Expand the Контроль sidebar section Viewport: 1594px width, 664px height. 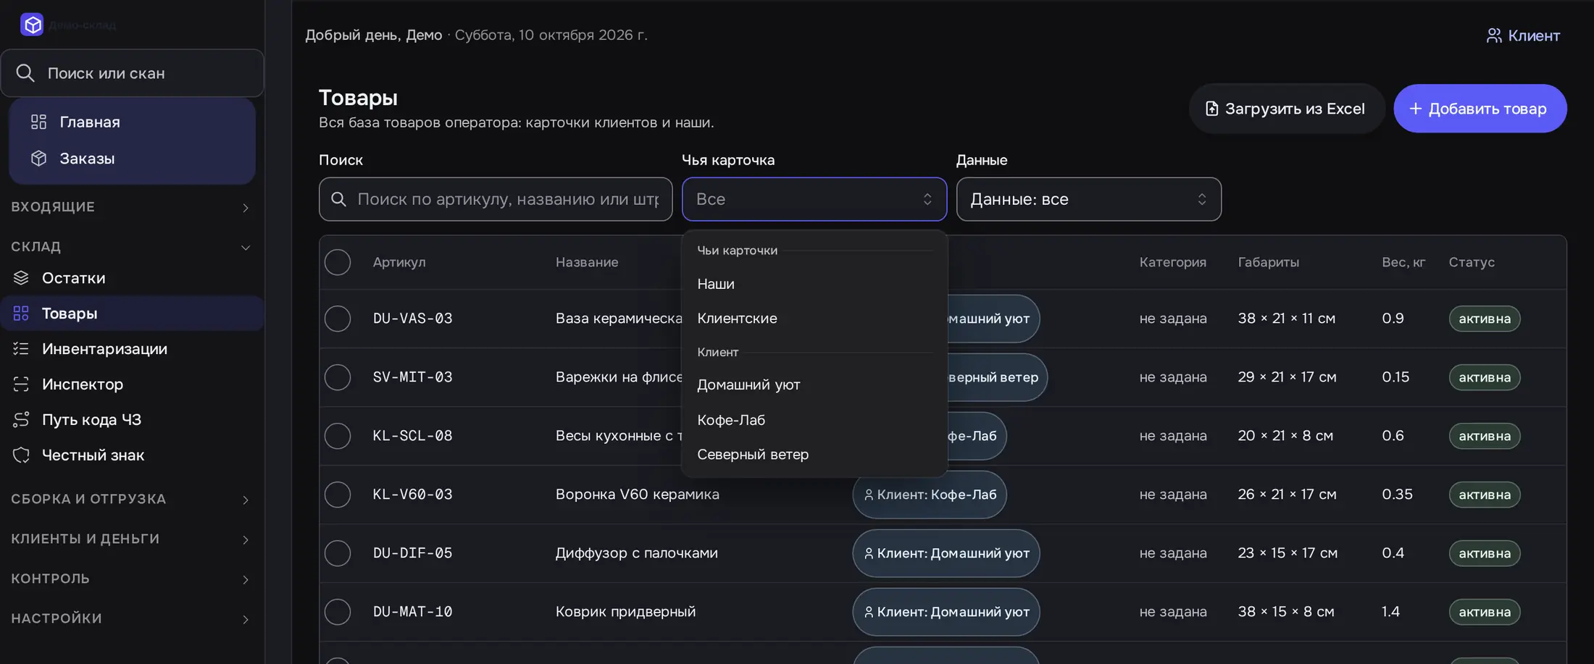coord(131,579)
